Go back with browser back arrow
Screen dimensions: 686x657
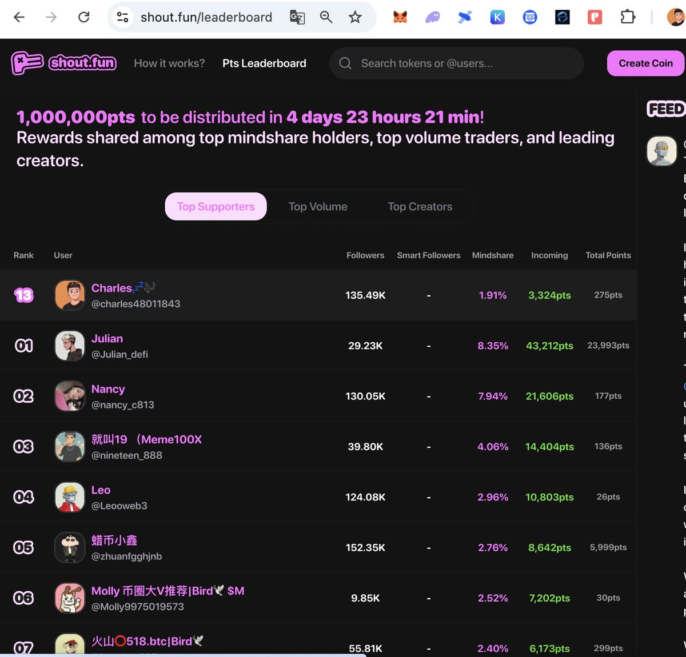[19, 17]
